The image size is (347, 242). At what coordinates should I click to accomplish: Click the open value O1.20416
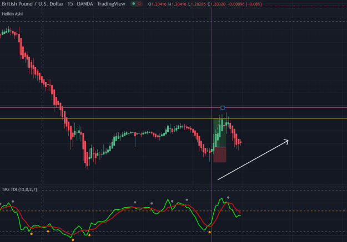coord(157,4)
